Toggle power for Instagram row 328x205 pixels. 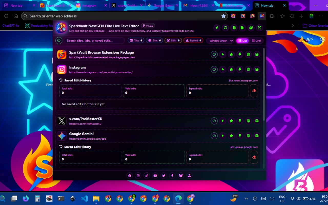point(214,69)
